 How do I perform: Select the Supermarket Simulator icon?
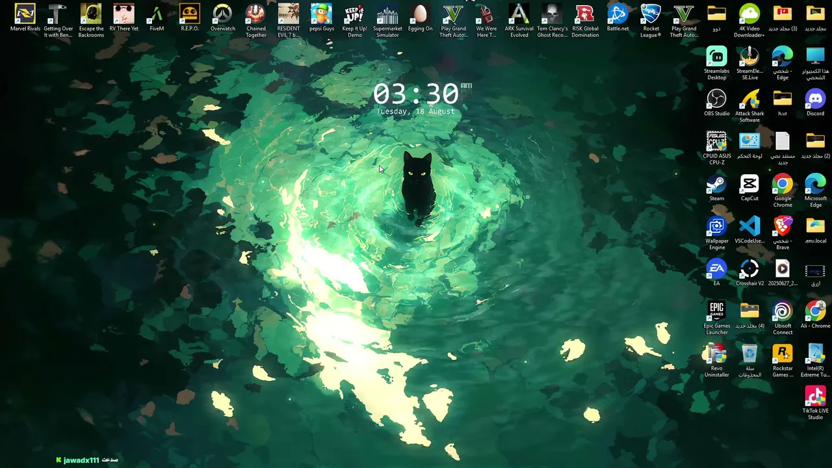387,20
